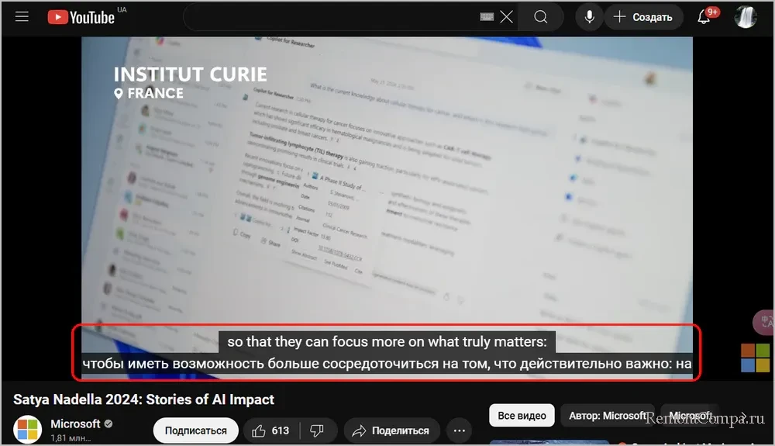Open the hamburger guide menu
The width and height of the screenshot is (775, 446).
coord(22,17)
